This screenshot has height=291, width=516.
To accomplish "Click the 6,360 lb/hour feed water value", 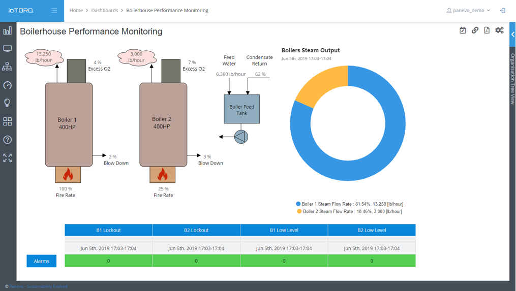I will 231,74.
